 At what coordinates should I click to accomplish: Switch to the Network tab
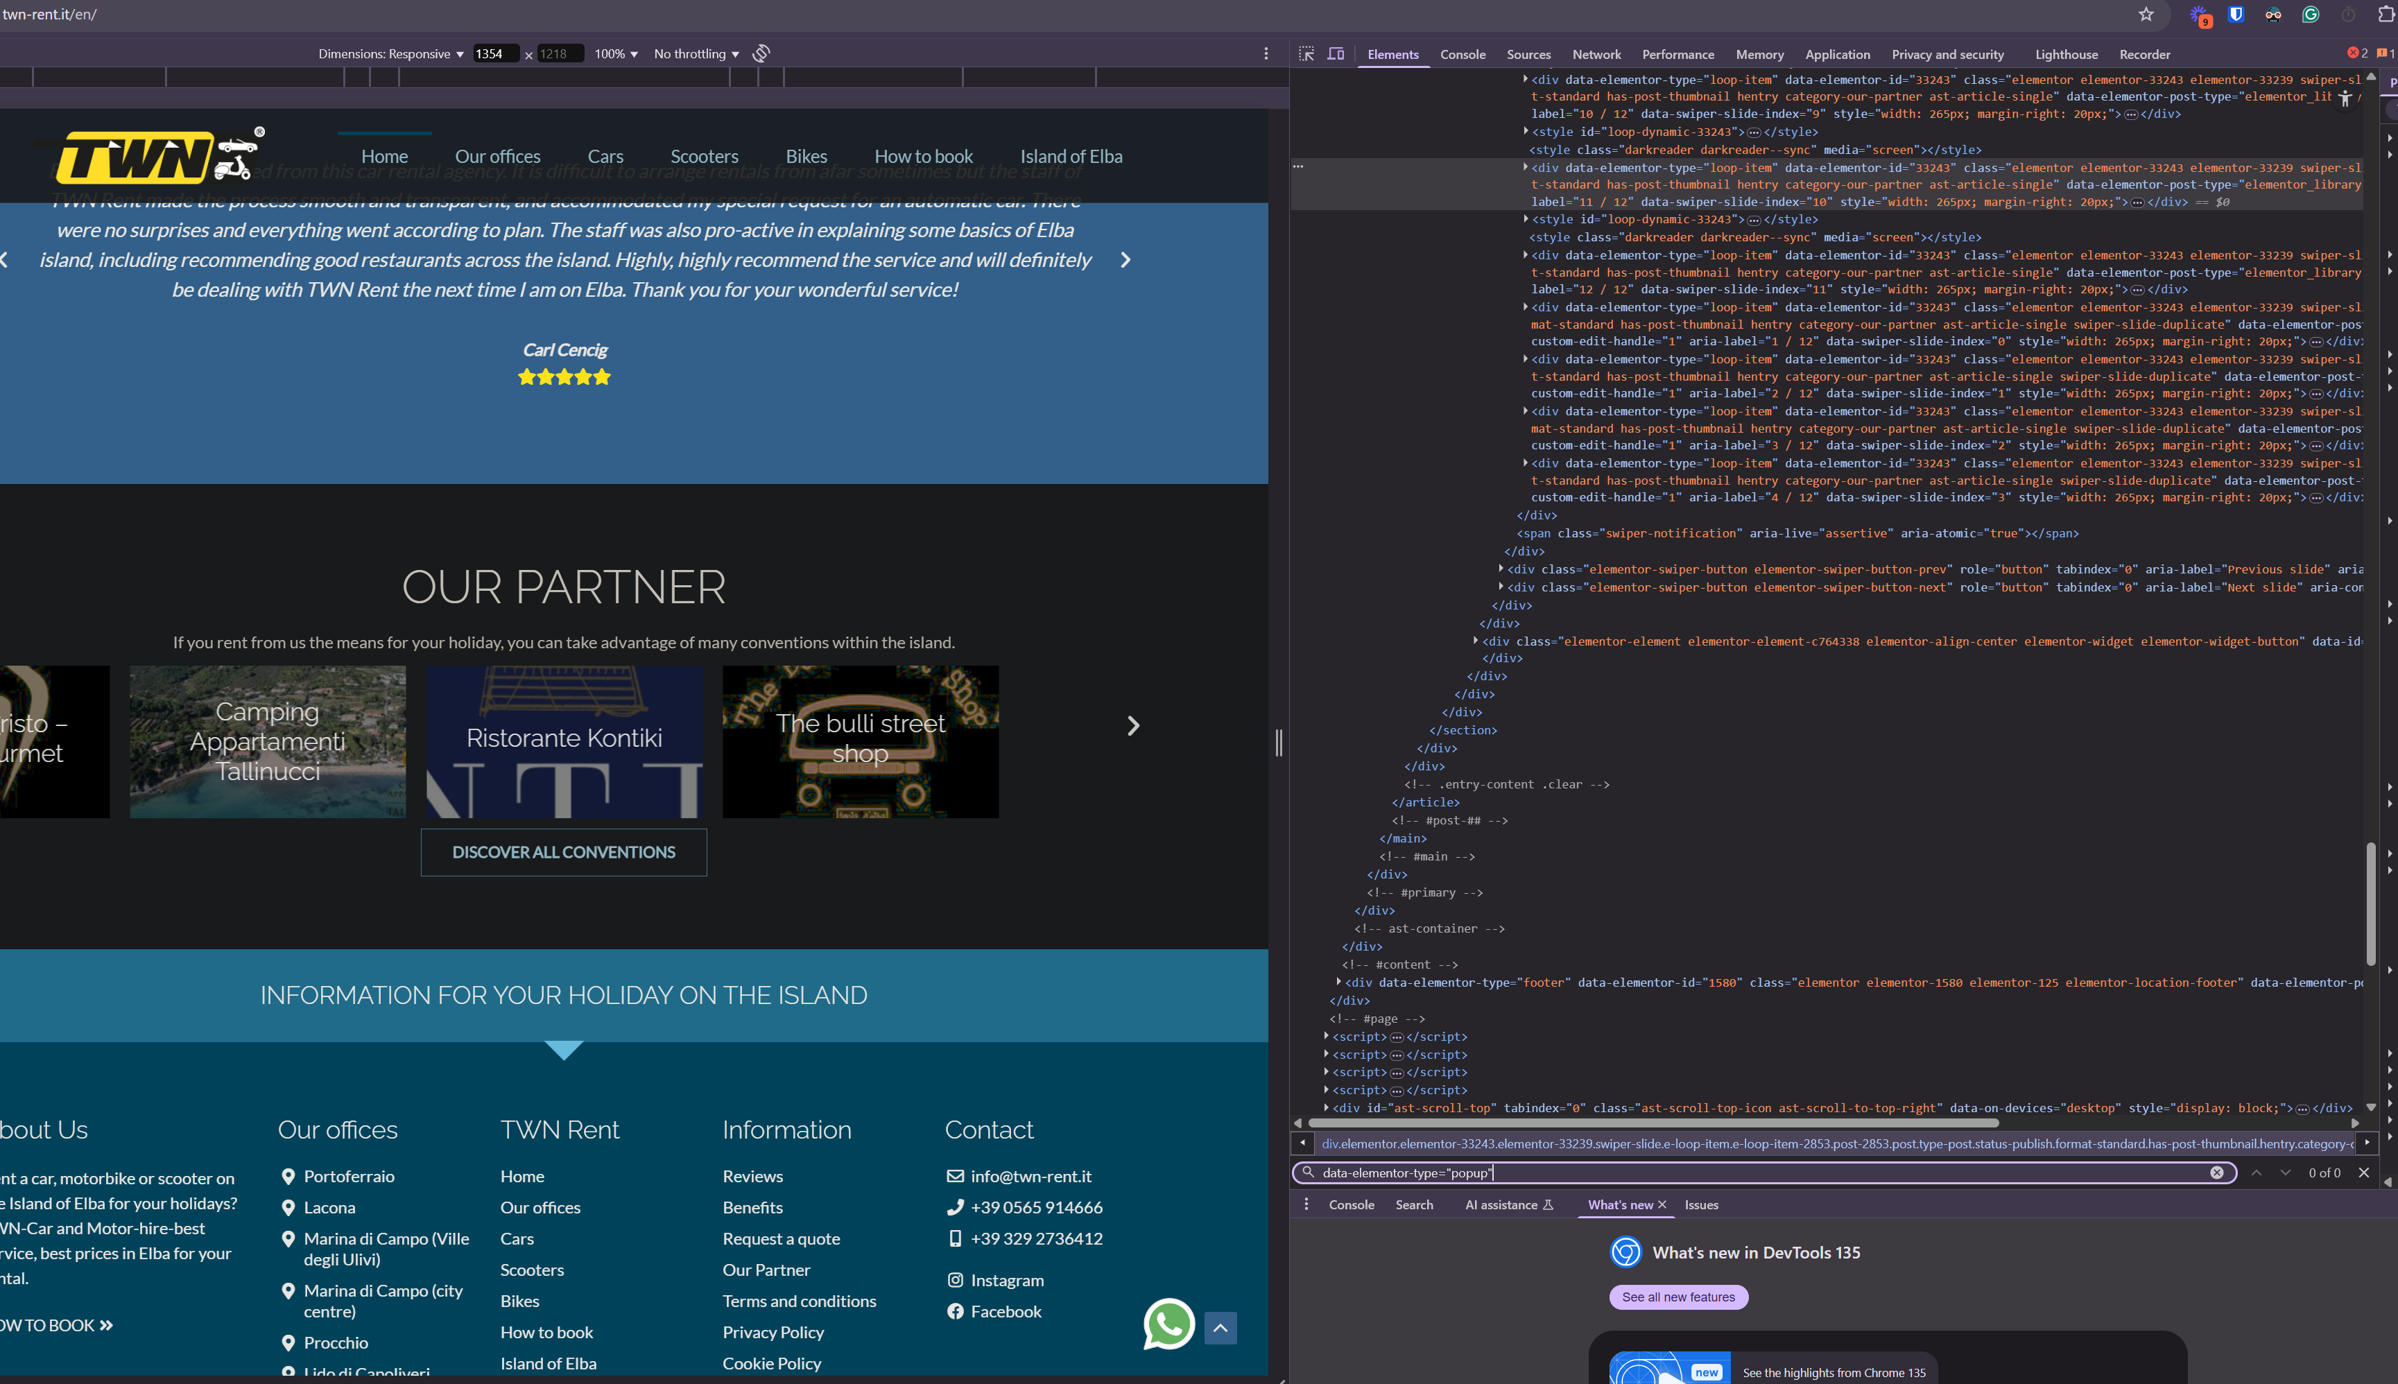1596,54
